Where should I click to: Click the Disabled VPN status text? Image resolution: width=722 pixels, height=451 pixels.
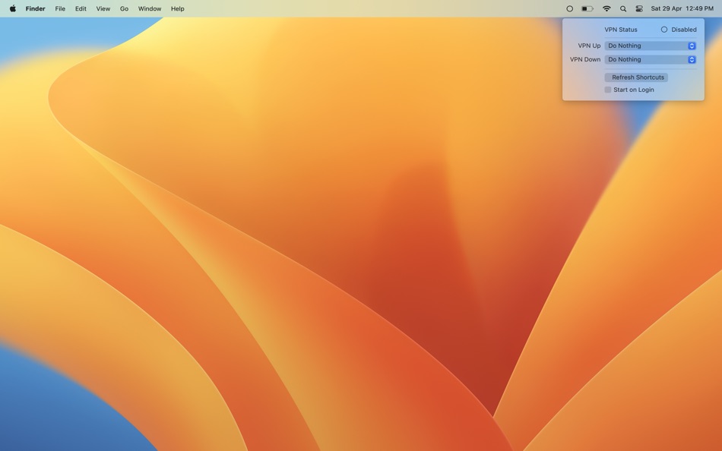pos(684,30)
